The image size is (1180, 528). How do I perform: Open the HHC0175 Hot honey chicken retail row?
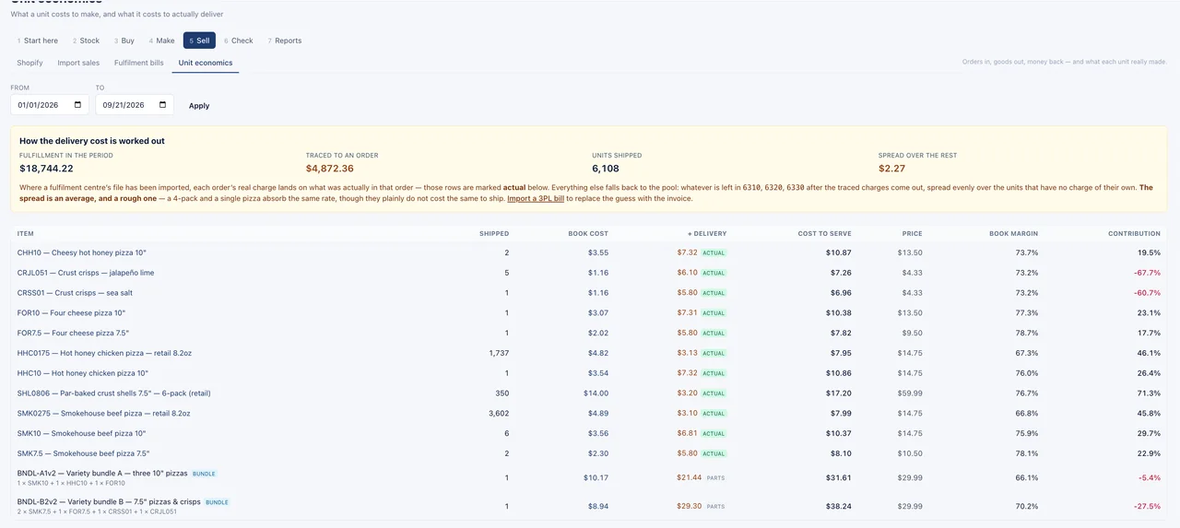click(x=589, y=353)
